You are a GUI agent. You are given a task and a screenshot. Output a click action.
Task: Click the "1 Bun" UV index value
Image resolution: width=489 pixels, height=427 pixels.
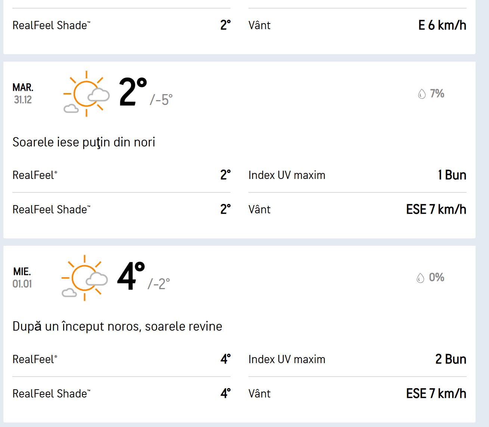(x=452, y=175)
